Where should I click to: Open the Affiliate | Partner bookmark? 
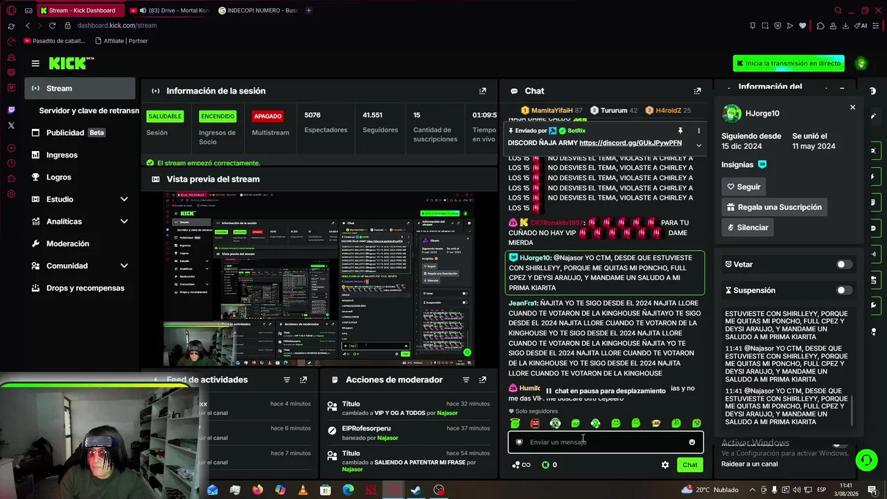tap(121, 41)
